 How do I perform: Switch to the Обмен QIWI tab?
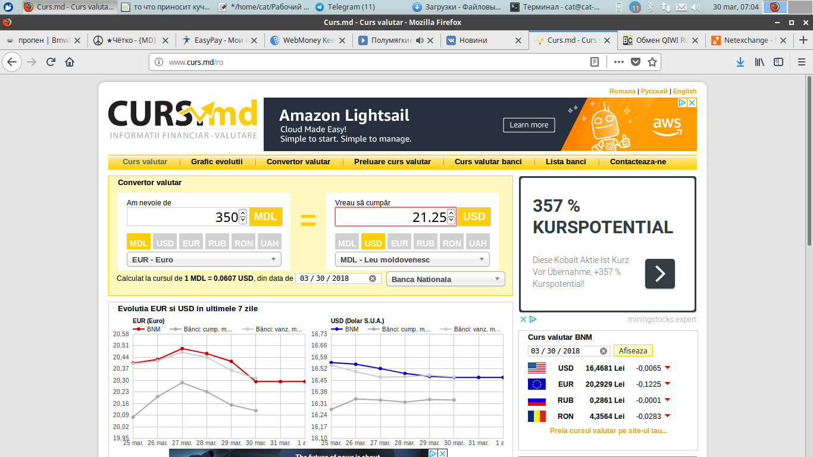point(661,40)
